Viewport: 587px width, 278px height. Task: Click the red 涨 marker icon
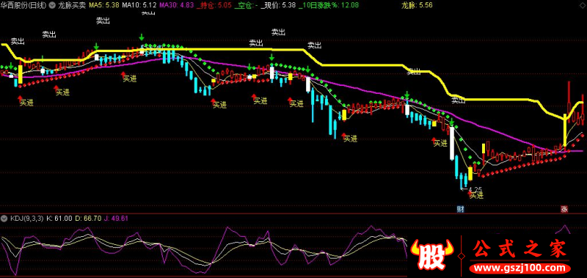(564, 209)
